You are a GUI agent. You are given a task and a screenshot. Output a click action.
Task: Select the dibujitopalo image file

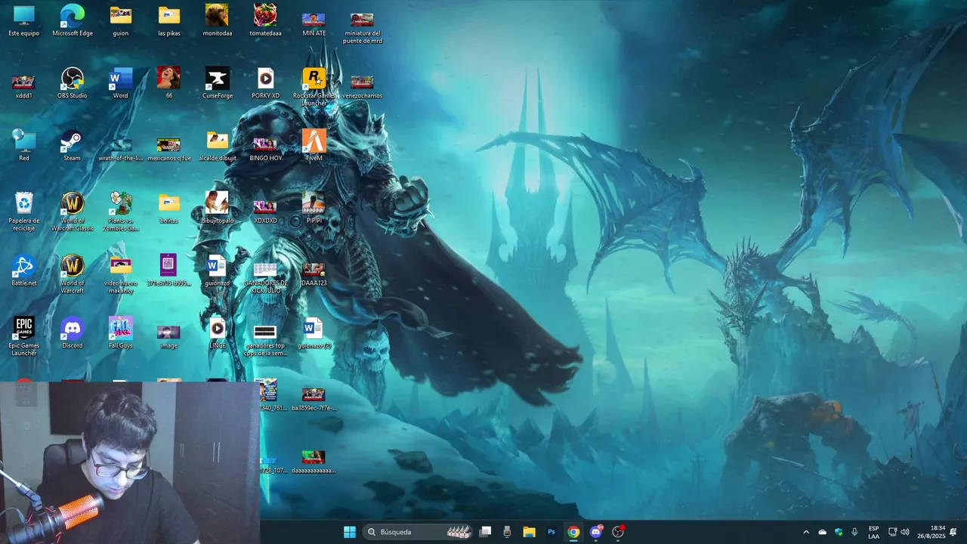tap(218, 208)
